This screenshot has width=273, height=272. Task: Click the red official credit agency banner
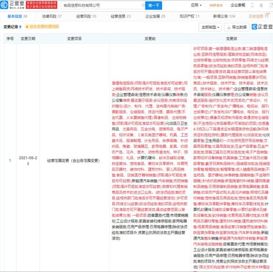tap(42, 5)
